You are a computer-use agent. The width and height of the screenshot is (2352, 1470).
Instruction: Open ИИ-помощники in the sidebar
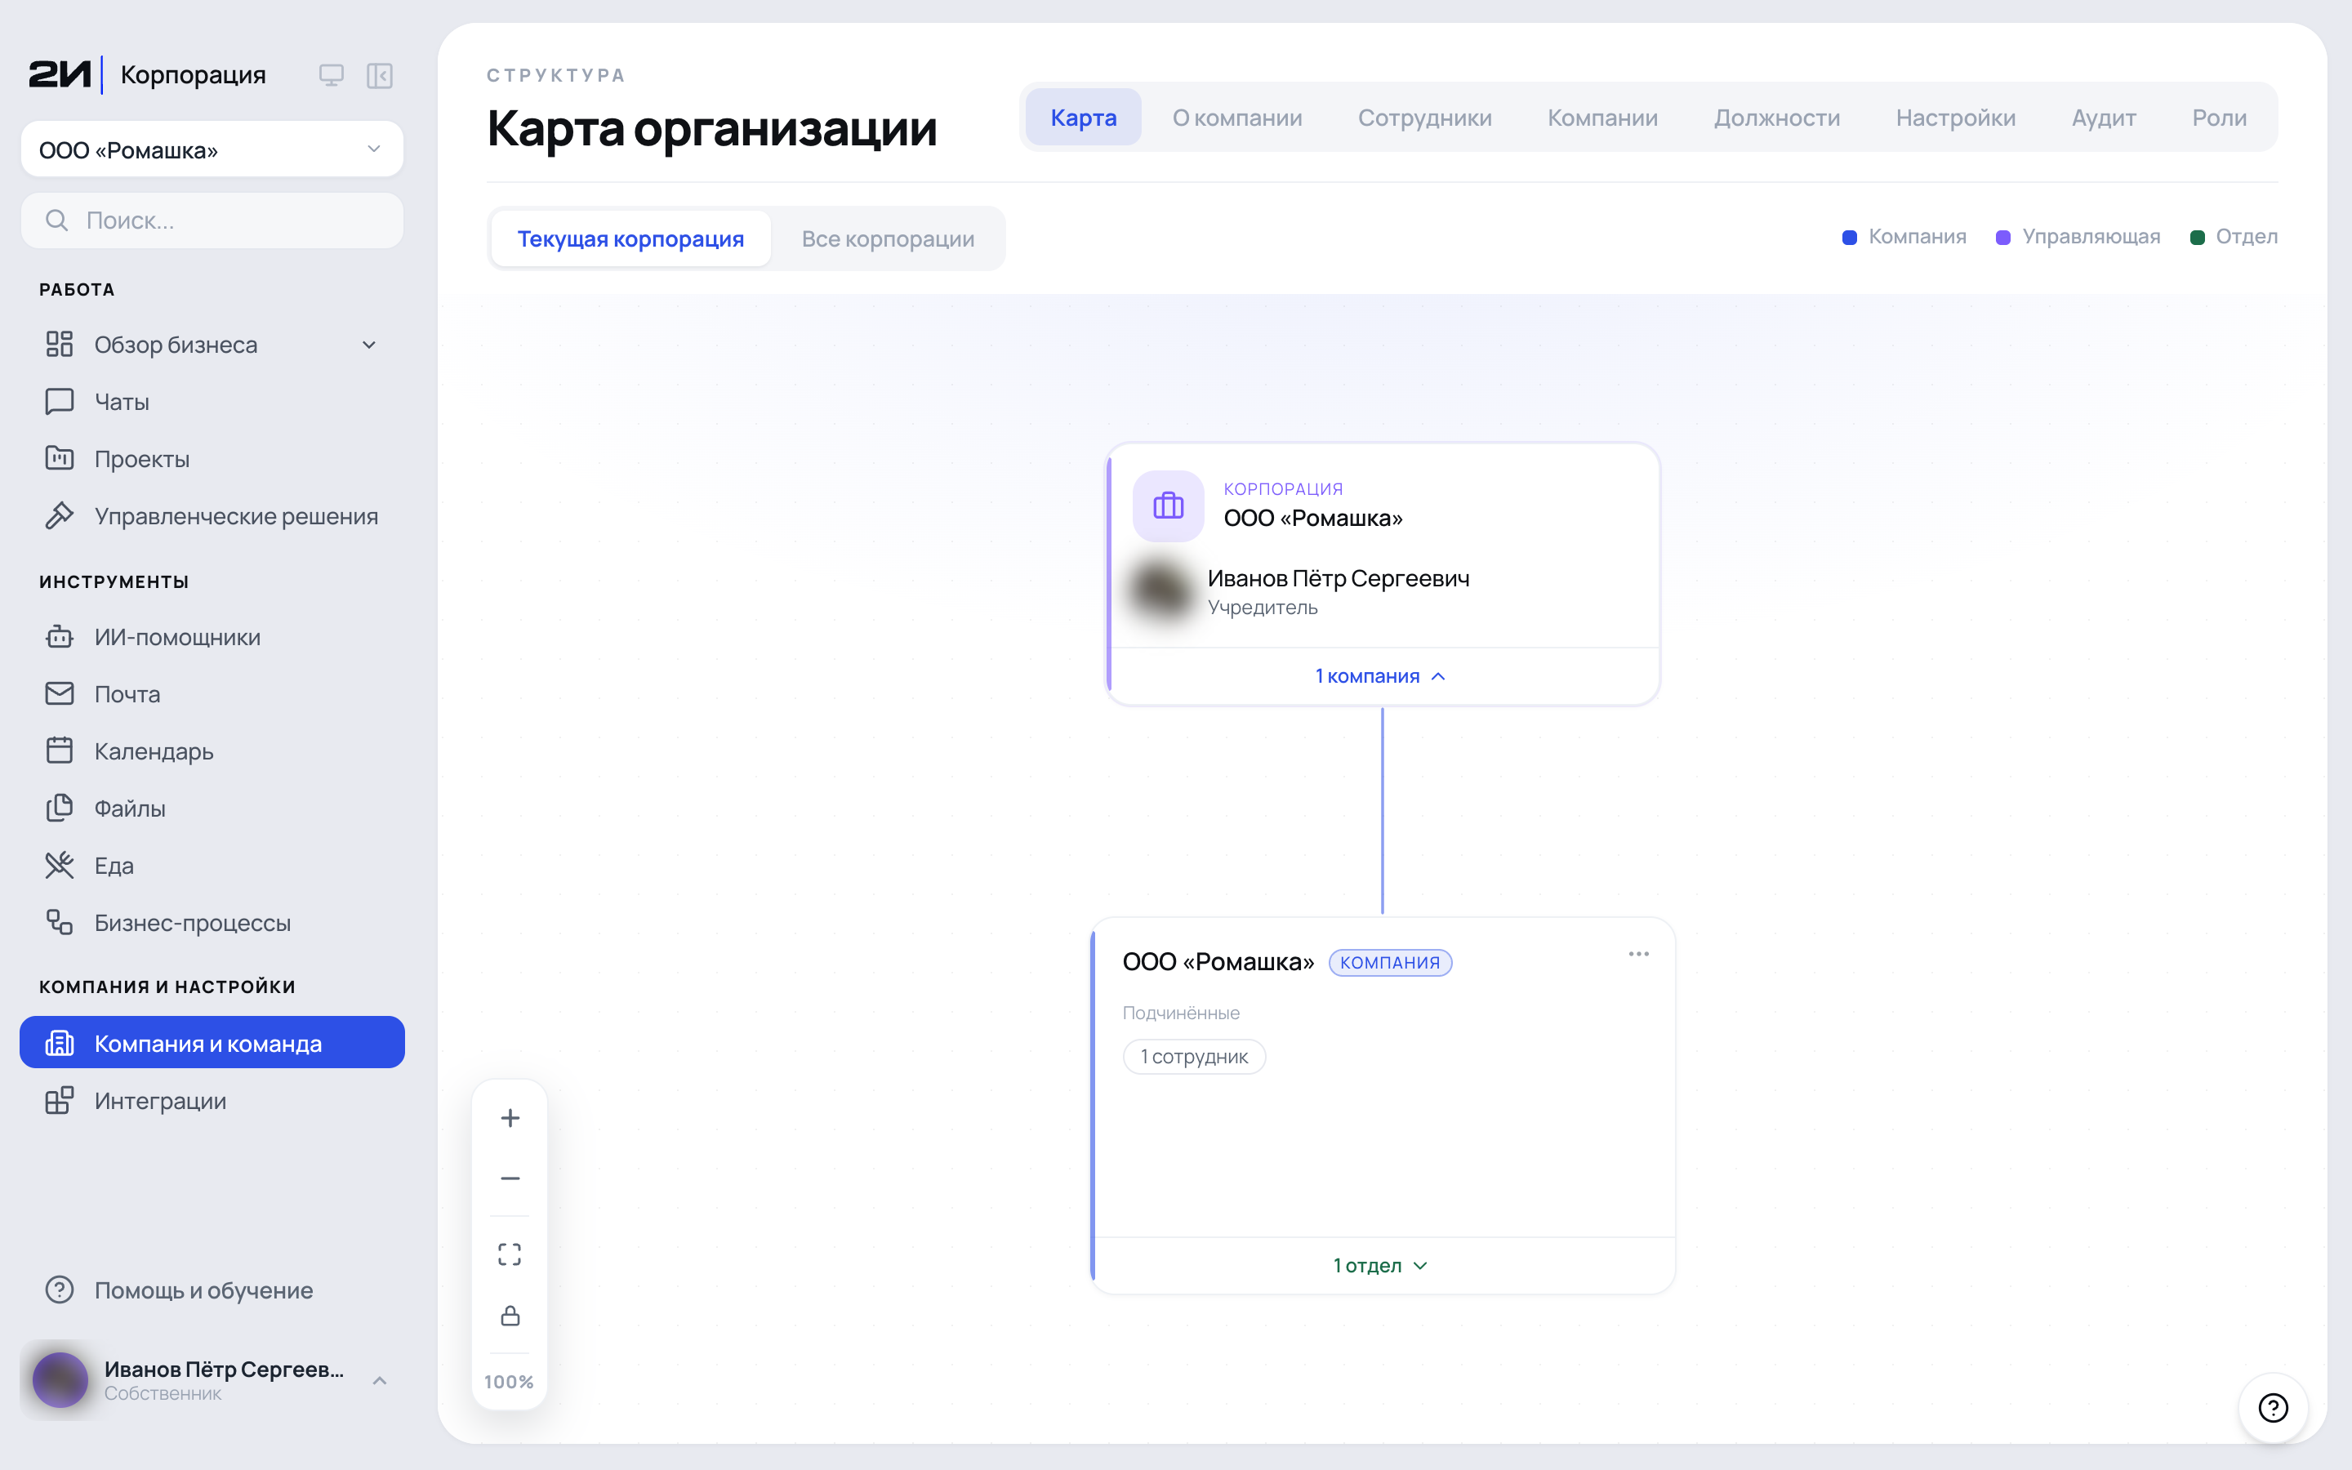click(212, 637)
